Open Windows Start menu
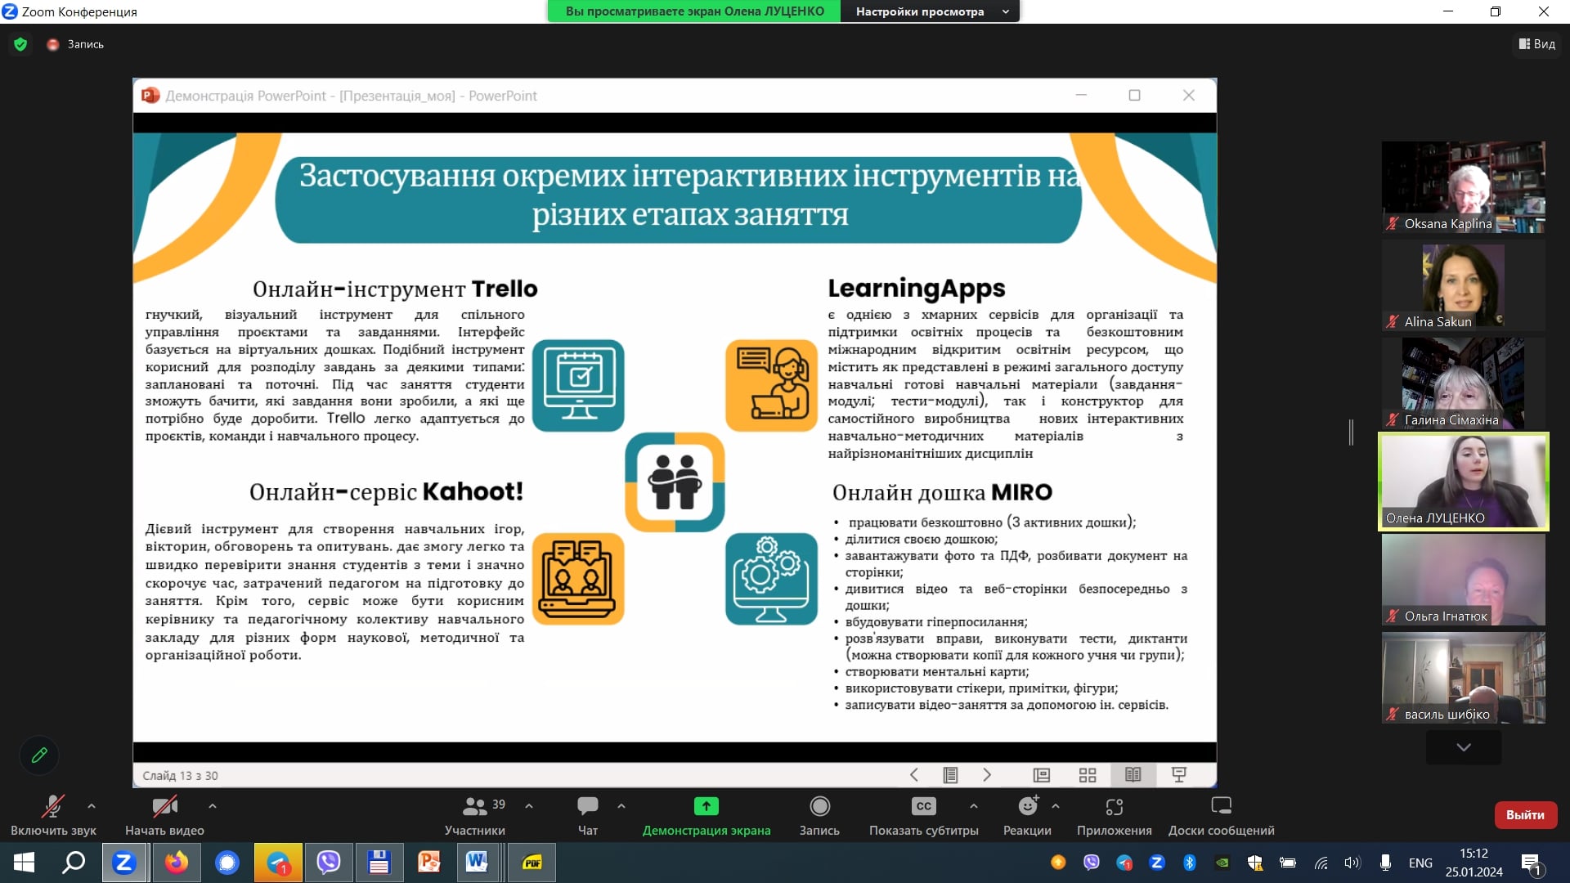1570x883 pixels. (x=24, y=863)
